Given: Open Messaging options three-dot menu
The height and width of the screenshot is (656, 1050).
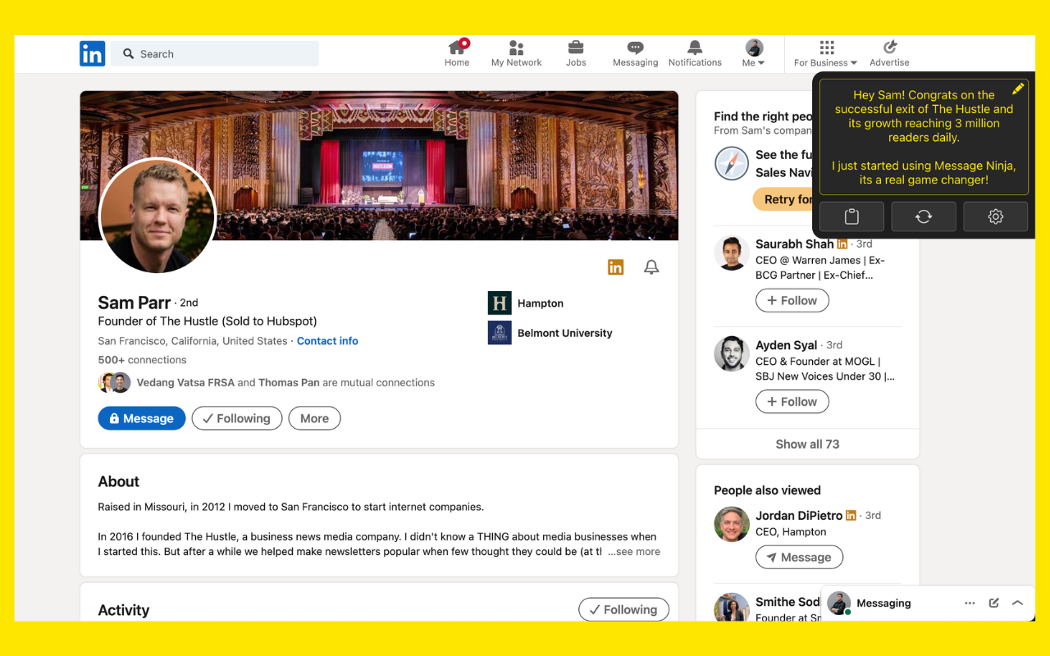Looking at the screenshot, I should click(x=970, y=603).
